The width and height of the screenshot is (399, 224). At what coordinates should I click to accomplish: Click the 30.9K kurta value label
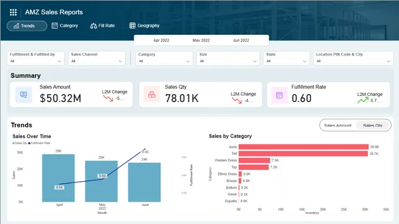point(375,147)
